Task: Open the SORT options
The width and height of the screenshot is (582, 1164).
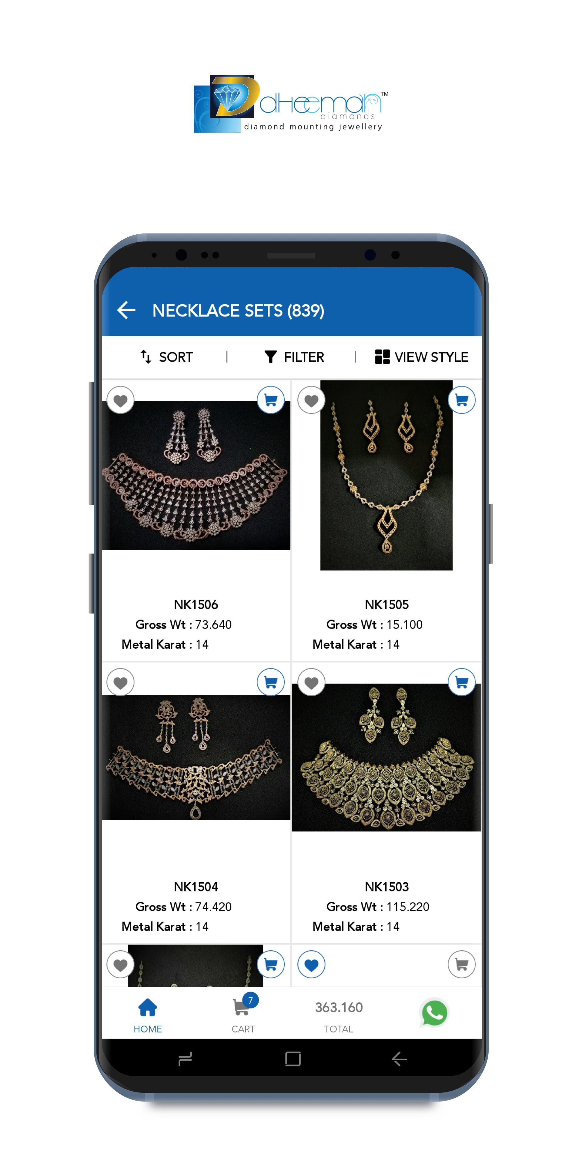Action: (166, 357)
